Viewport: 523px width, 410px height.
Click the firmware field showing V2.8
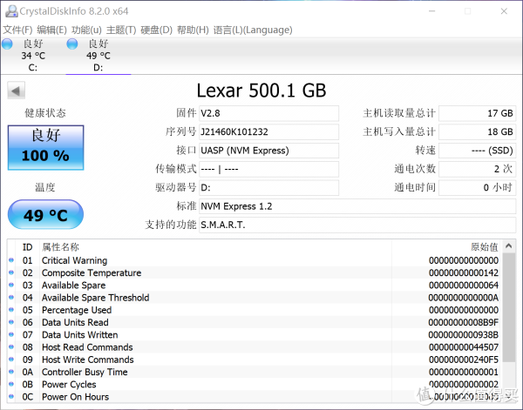pyautogui.click(x=268, y=113)
